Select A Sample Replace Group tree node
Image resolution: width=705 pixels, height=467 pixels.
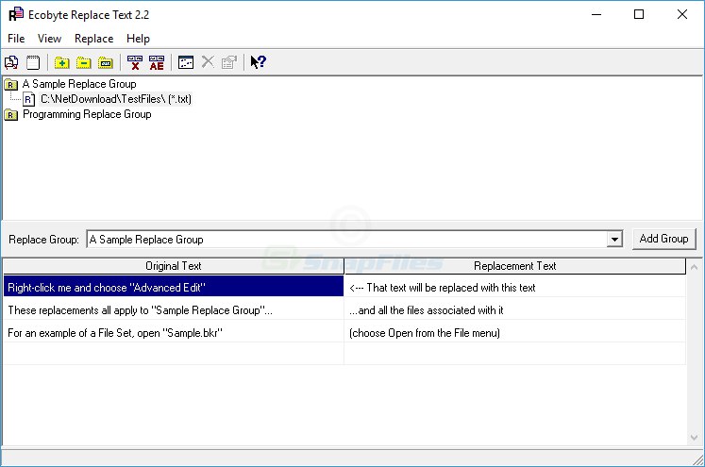point(79,84)
